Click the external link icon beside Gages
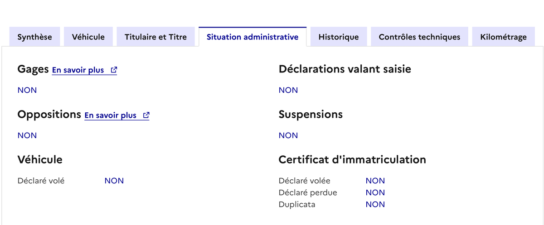Image resolution: width=544 pixels, height=225 pixels. point(114,70)
